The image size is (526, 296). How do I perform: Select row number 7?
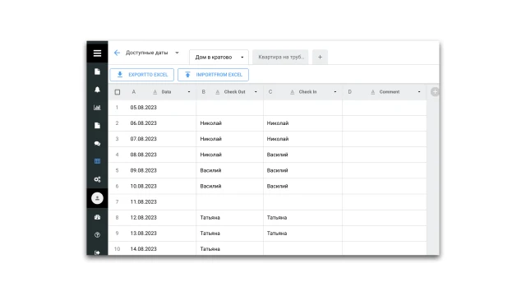click(117, 202)
